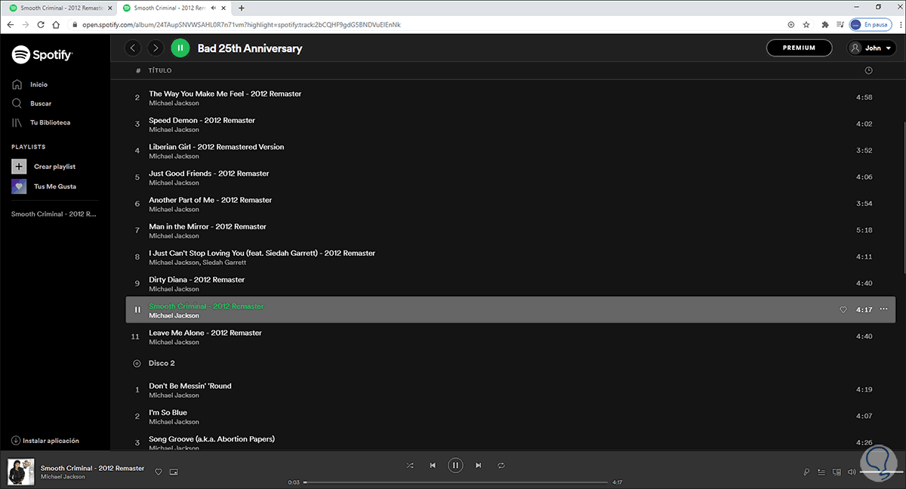This screenshot has width=906, height=489.
Task: Click the duration clock column header icon
Action: pos(868,70)
